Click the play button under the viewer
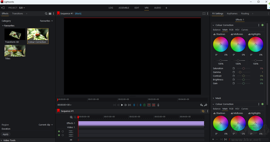The image size is (270, 142). [122, 105]
